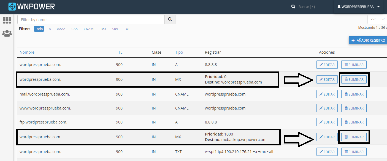The height and width of the screenshot is (161, 387).
Task: Click the search icon in top bar
Action: pos(293,7)
